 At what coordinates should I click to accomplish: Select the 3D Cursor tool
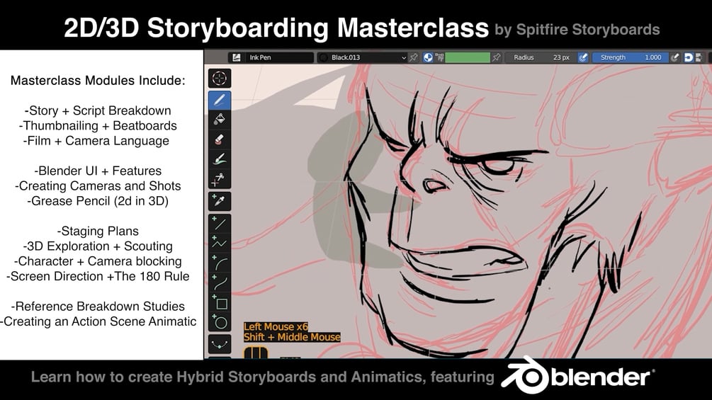220,79
